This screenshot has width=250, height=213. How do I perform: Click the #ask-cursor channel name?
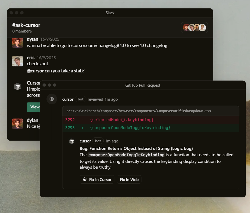[26, 25]
